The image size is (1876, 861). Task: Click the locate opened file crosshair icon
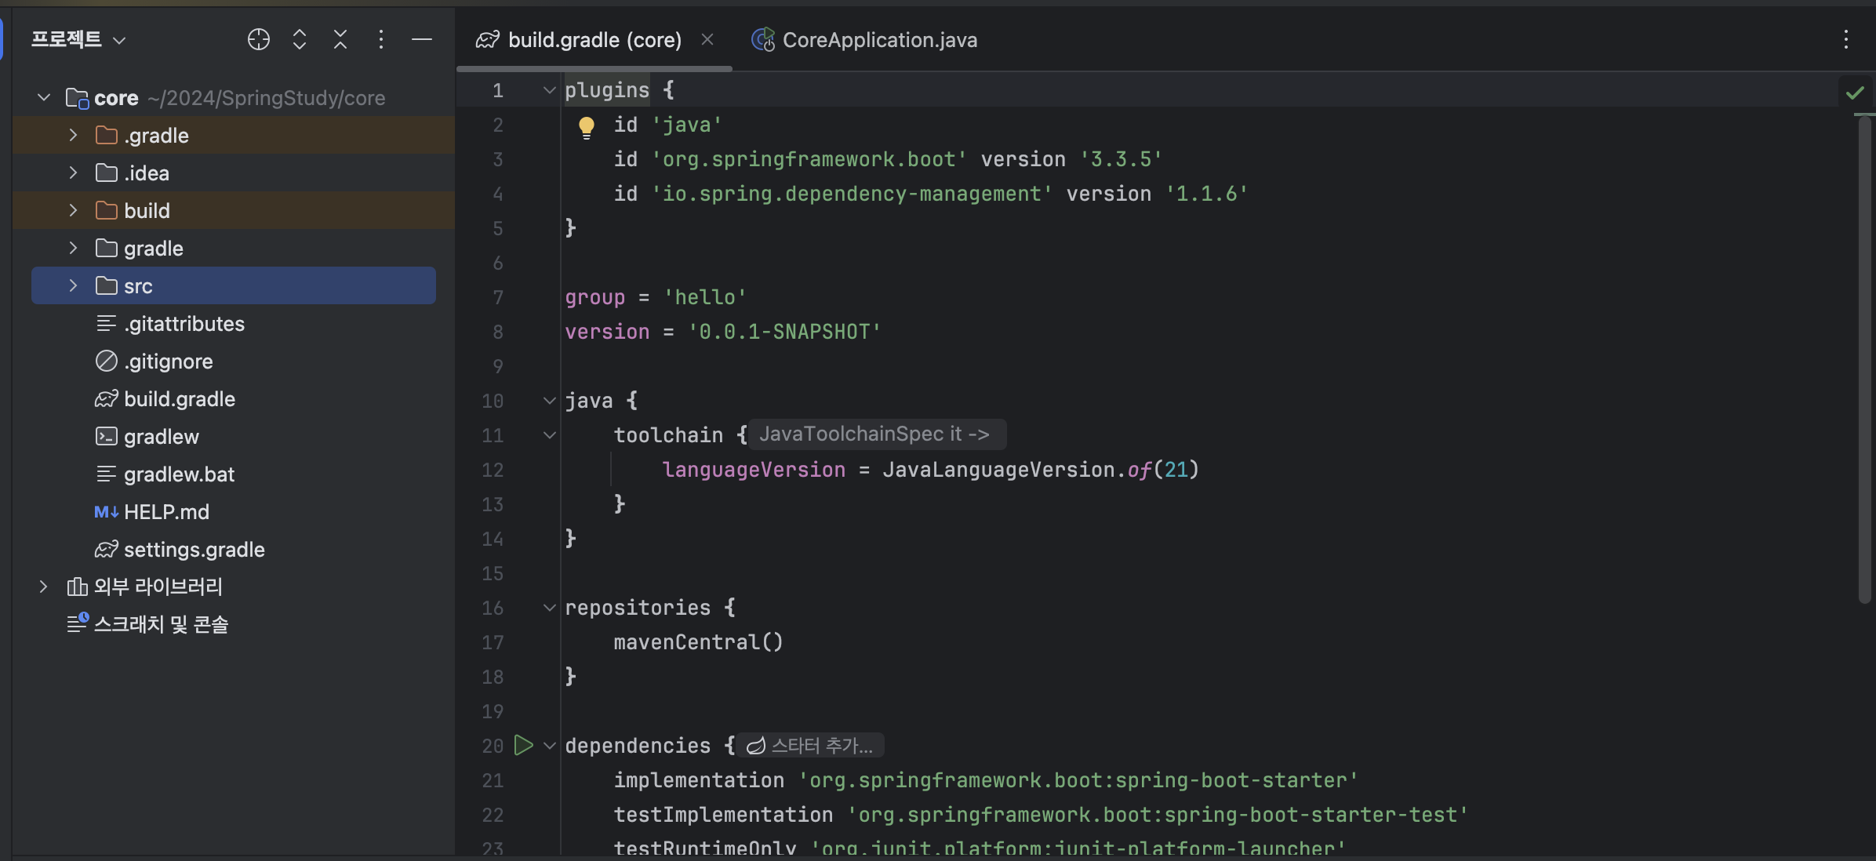pos(258,39)
